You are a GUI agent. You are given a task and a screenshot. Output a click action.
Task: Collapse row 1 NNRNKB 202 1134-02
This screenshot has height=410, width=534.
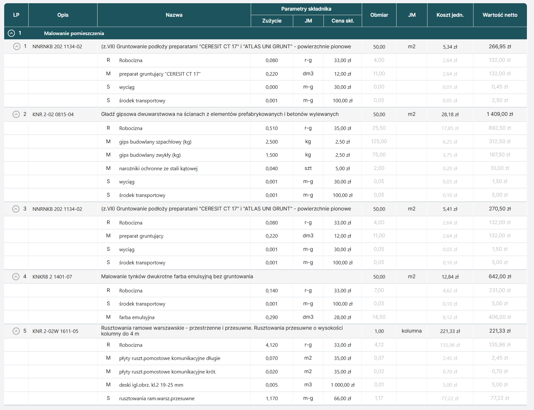[16, 47]
